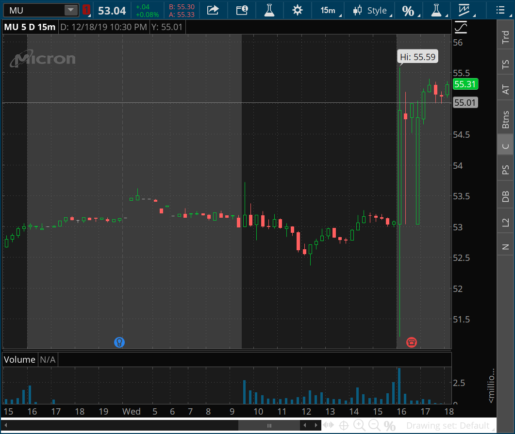Open the Style menu

click(x=372, y=11)
